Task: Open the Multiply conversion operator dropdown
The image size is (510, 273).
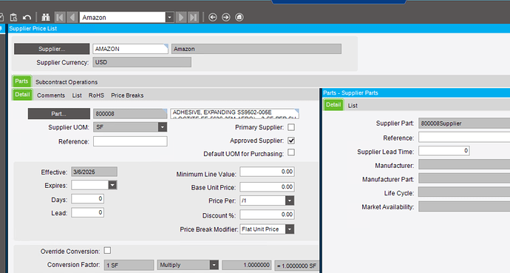Action: click(x=214, y=265)
